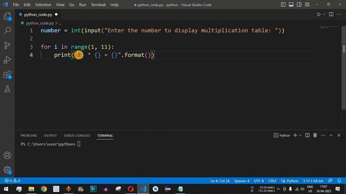The width and height of the screenshot is (346, 194).
Task: Open the Run and Debug view
Action: 7,60
